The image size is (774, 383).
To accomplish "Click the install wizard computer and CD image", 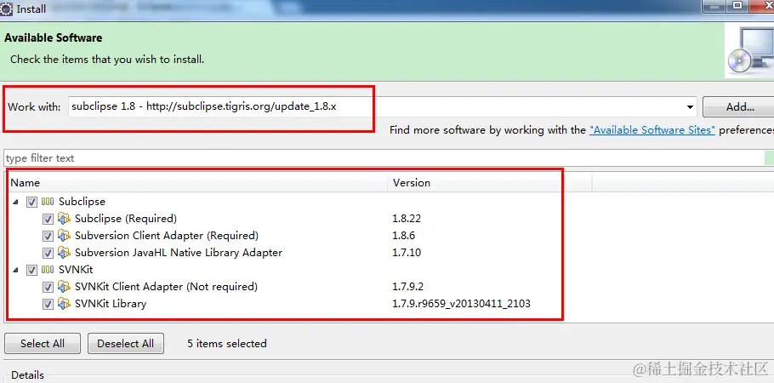I will point(750,52).
